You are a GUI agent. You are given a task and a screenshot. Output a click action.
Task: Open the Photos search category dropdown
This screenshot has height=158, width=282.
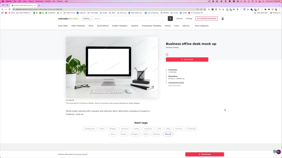coord(87,19)
